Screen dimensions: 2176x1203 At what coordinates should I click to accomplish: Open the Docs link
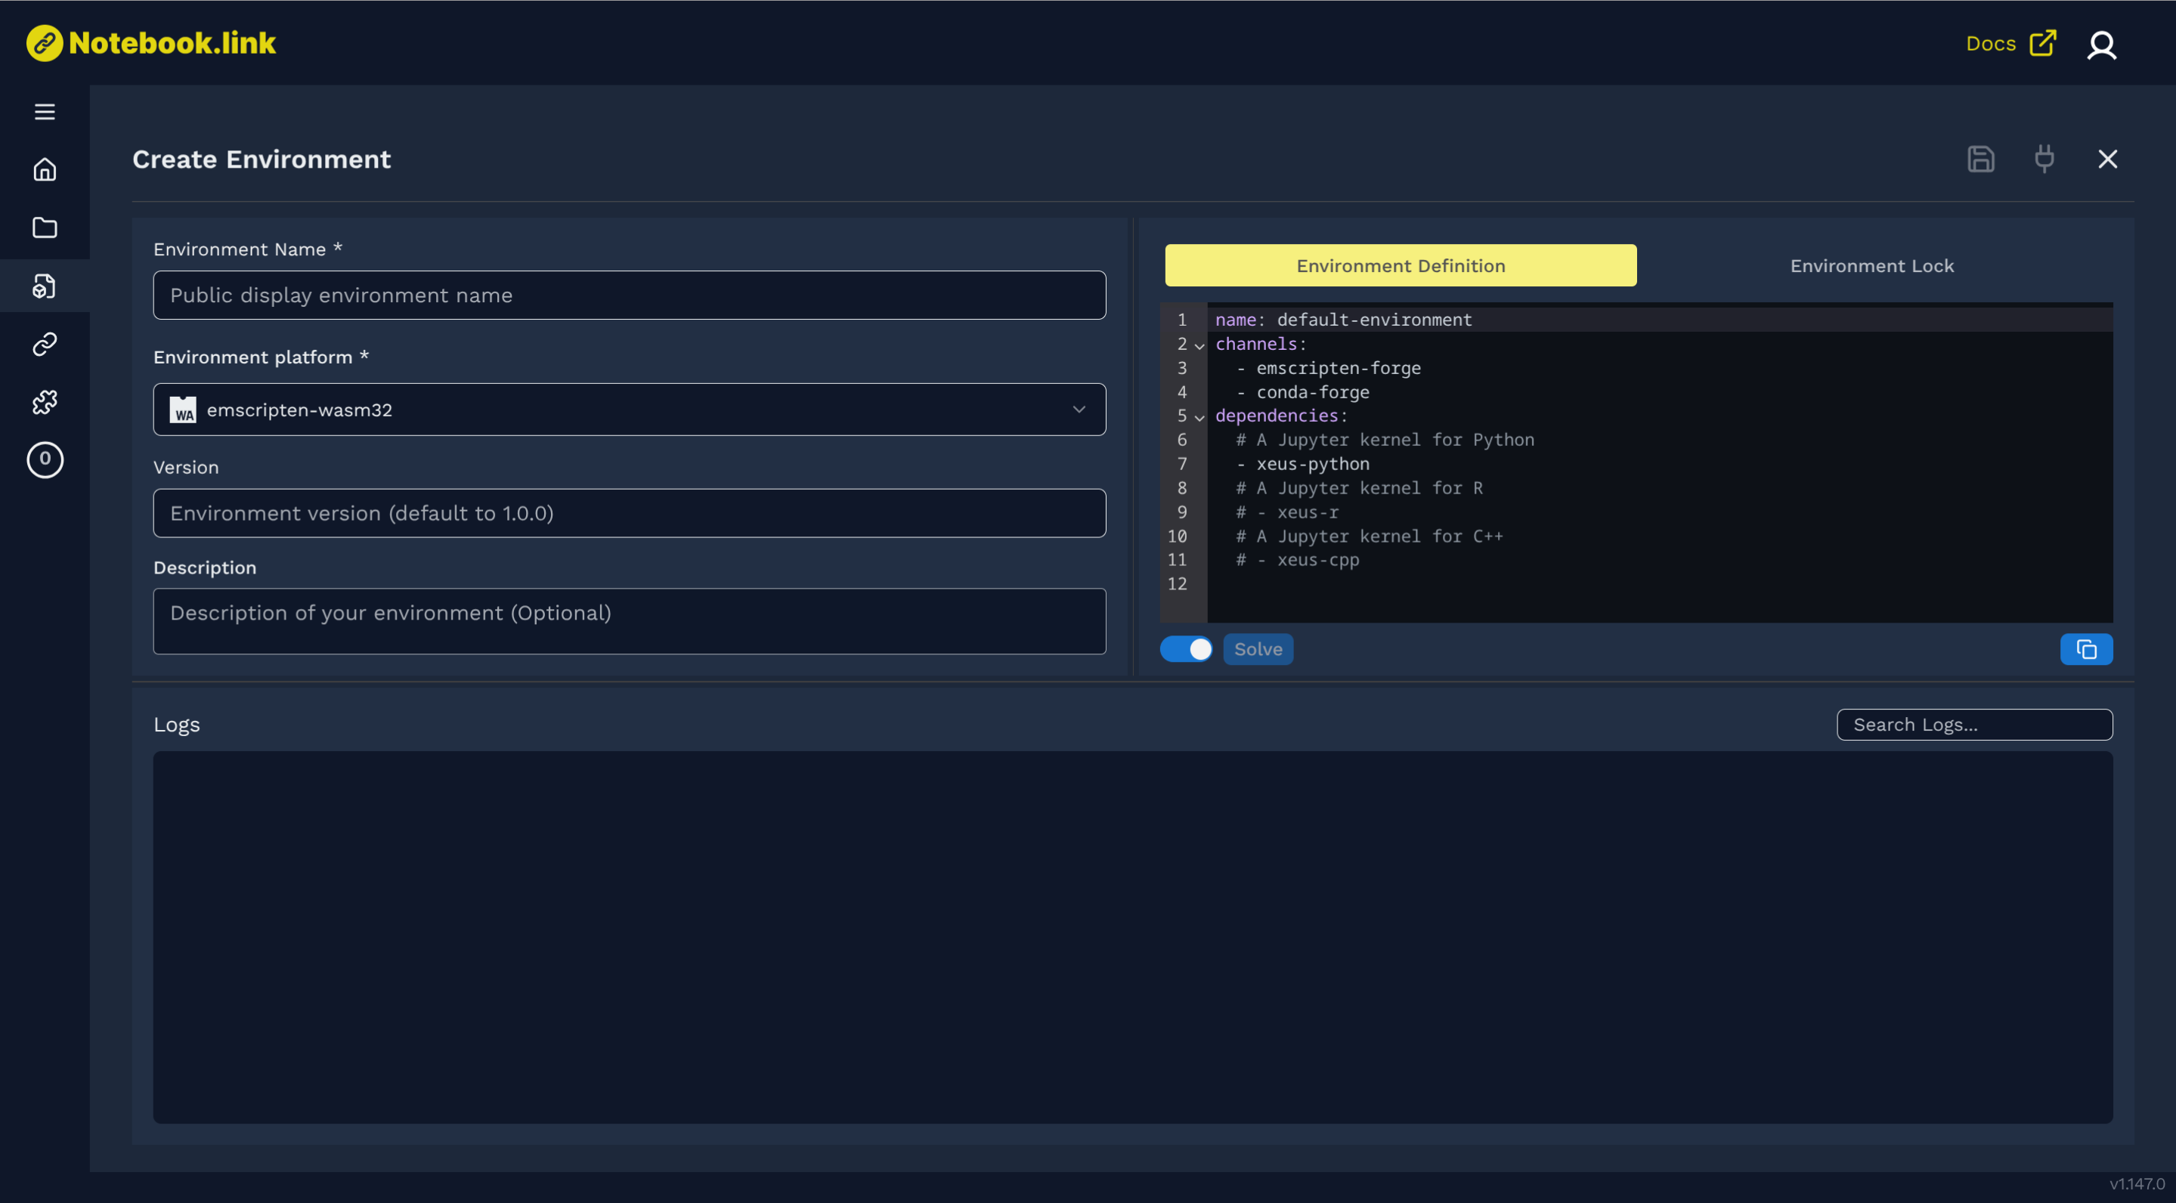point(2011,43)
